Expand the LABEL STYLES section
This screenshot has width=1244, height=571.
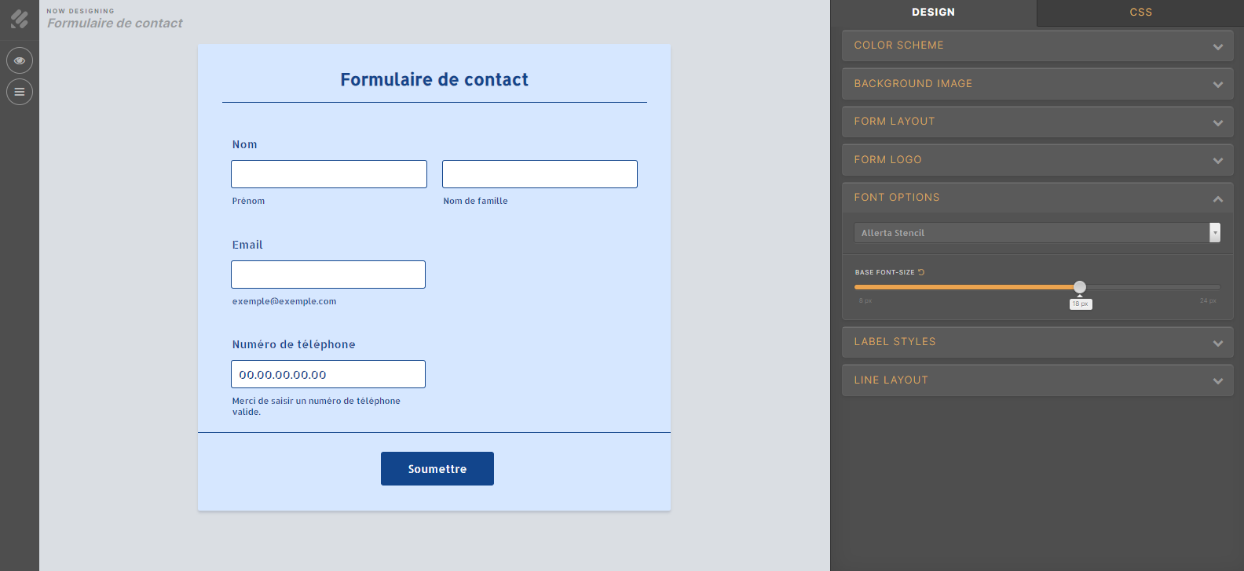(x=1037, y=341)
